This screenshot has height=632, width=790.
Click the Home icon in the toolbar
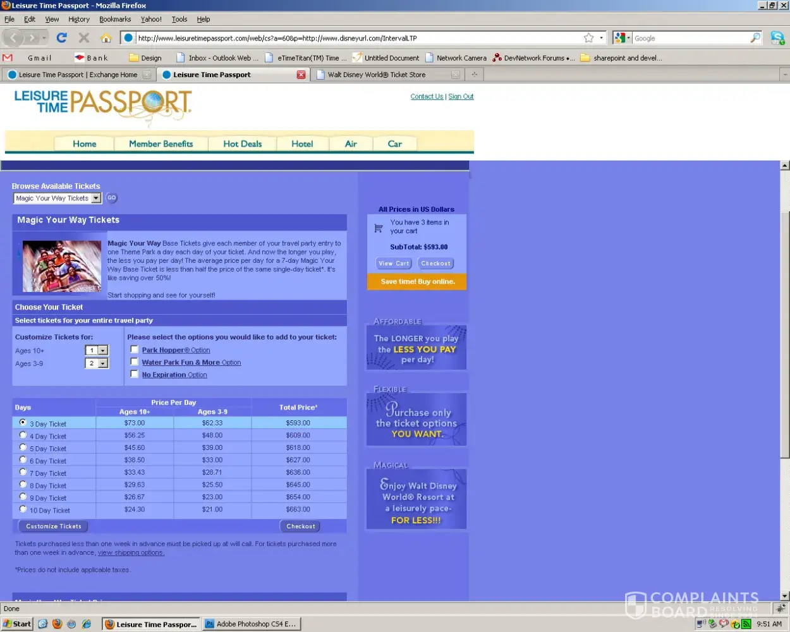106,38
